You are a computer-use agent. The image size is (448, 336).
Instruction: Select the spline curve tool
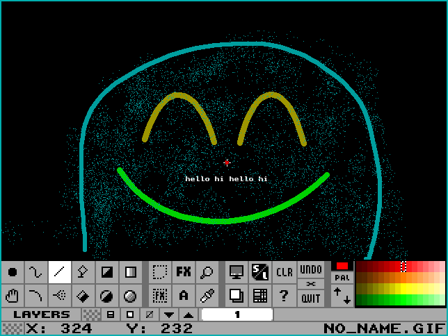36,296
